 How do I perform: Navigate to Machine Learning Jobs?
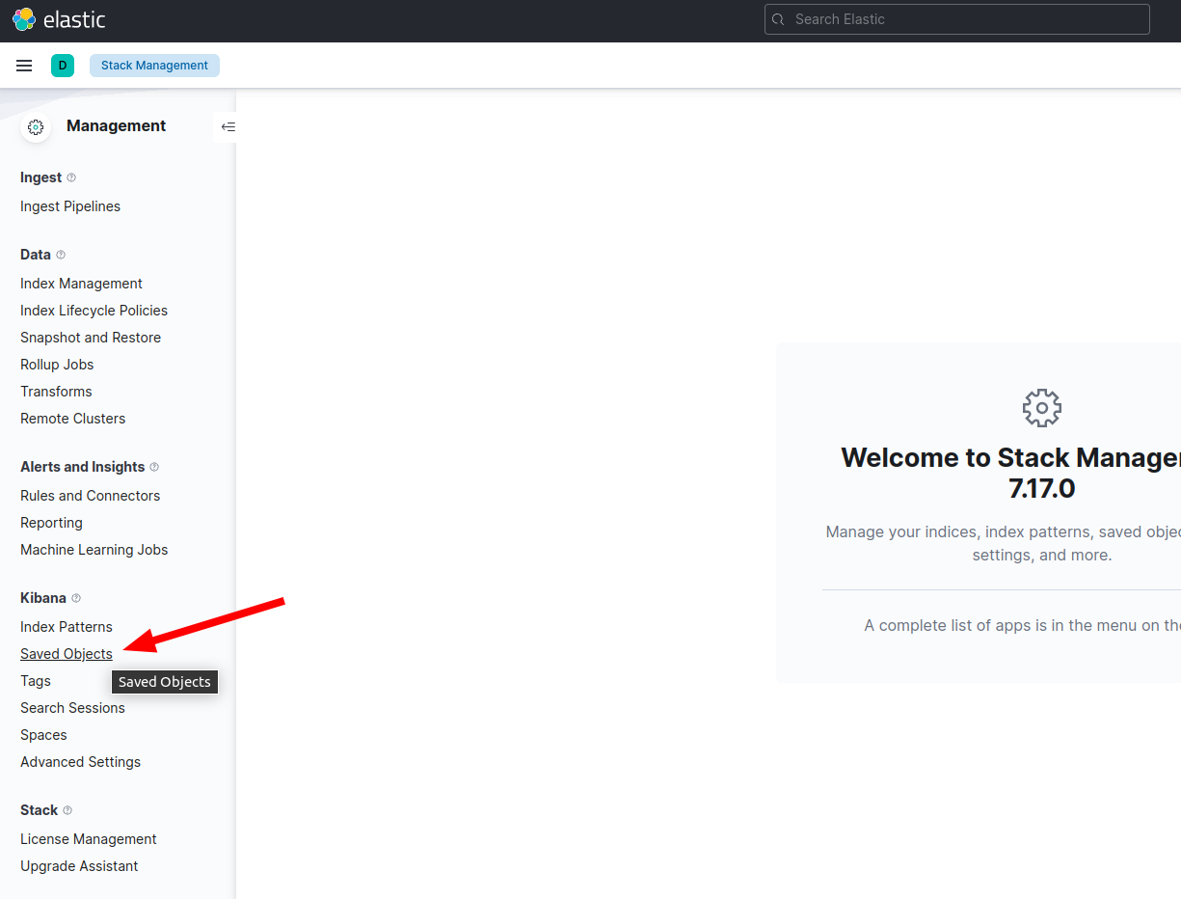(x=94, y=550)
